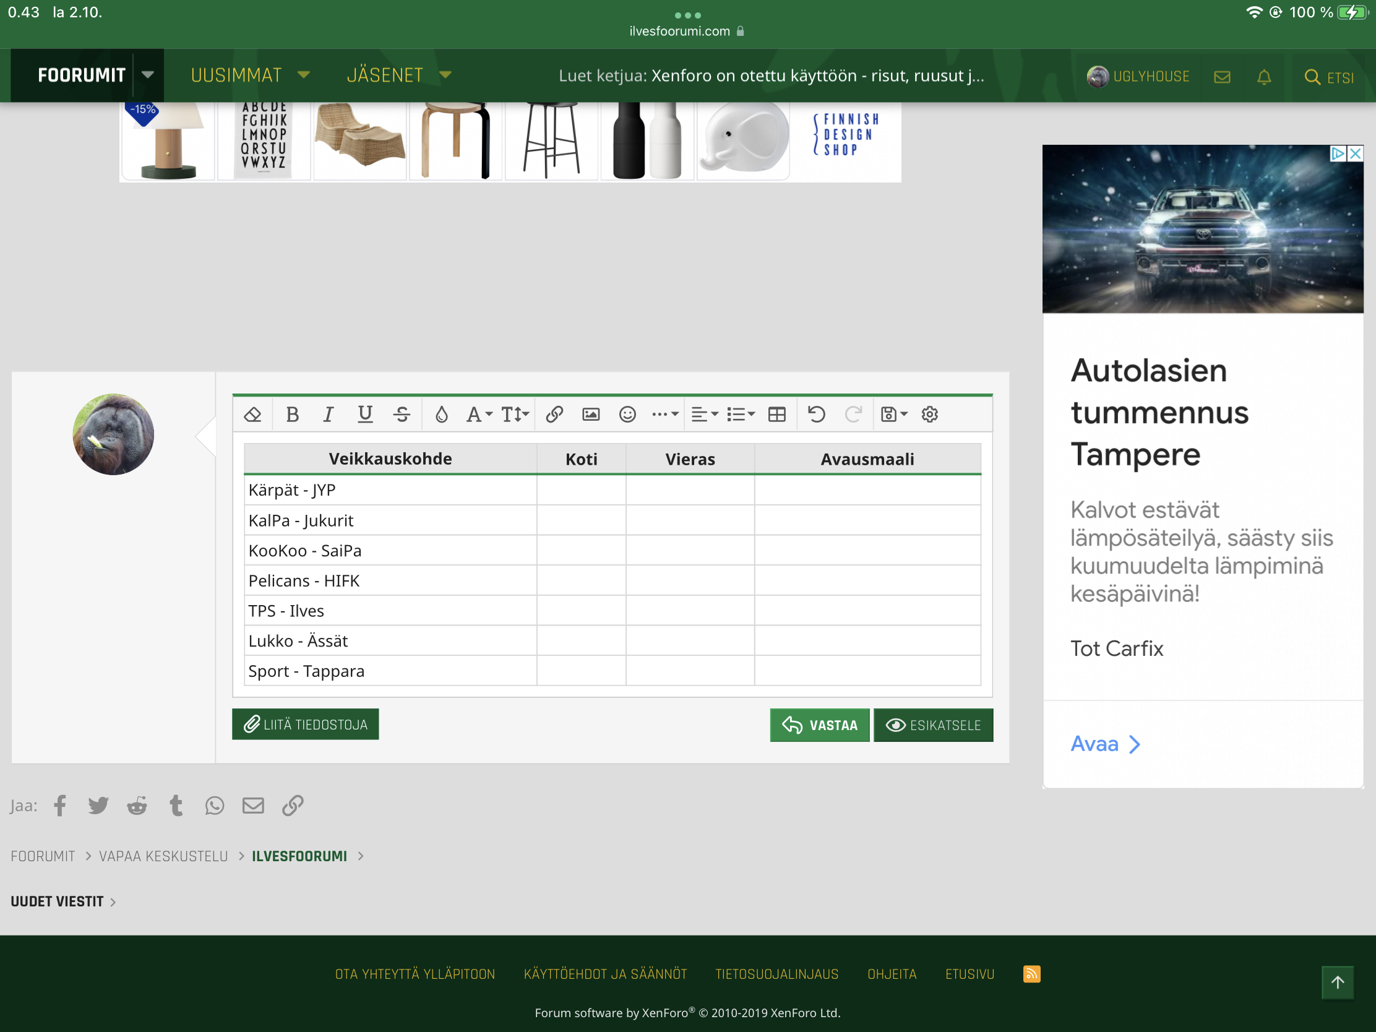
Task: Click the text color droplet icon
Action: pyautogui.click(x=441, y=415)
